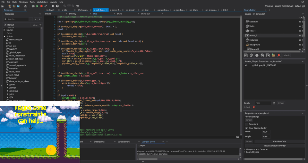Click Instance Creation Order button
The image size is (308, 163).
point(275,146)
